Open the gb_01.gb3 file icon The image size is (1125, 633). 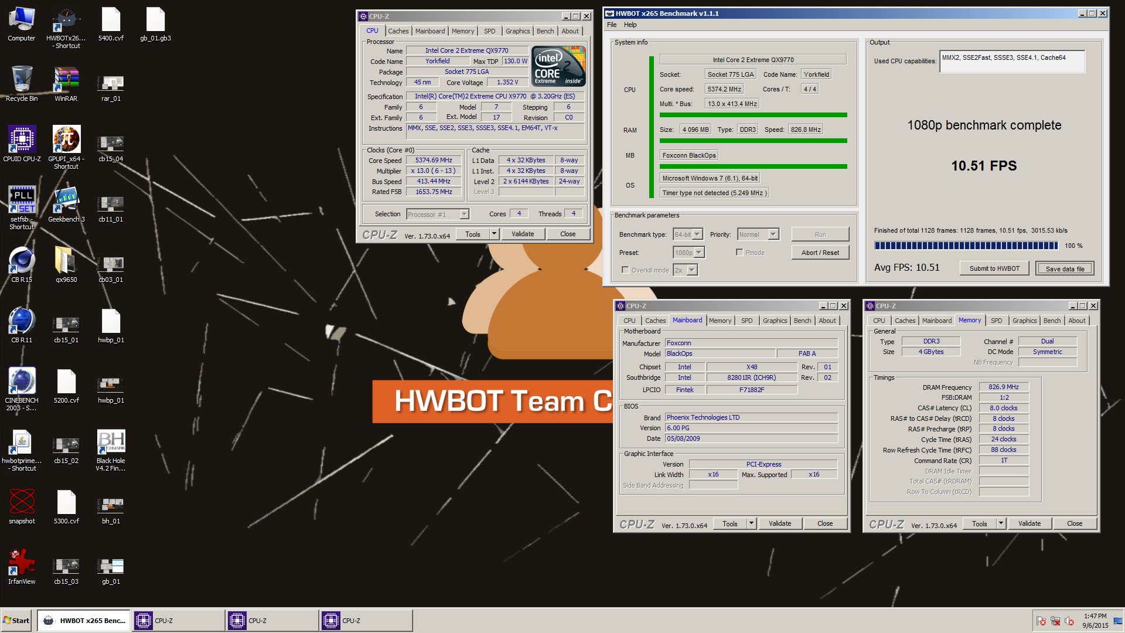[x=155, y=25]
